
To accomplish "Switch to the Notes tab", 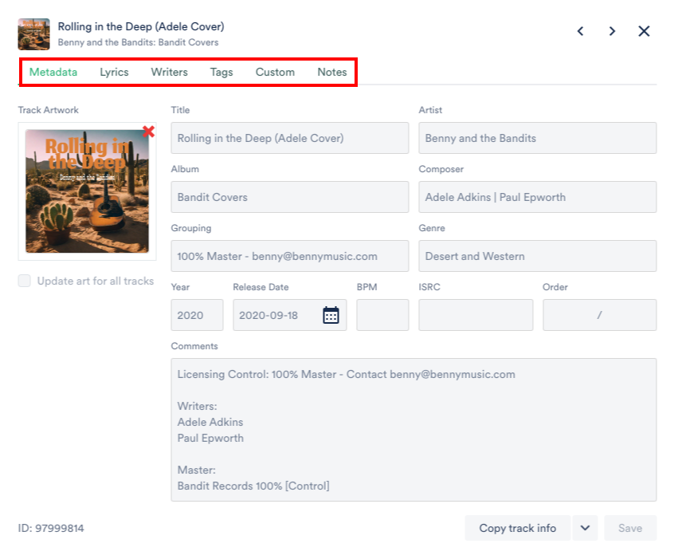I will click(331, 72).
